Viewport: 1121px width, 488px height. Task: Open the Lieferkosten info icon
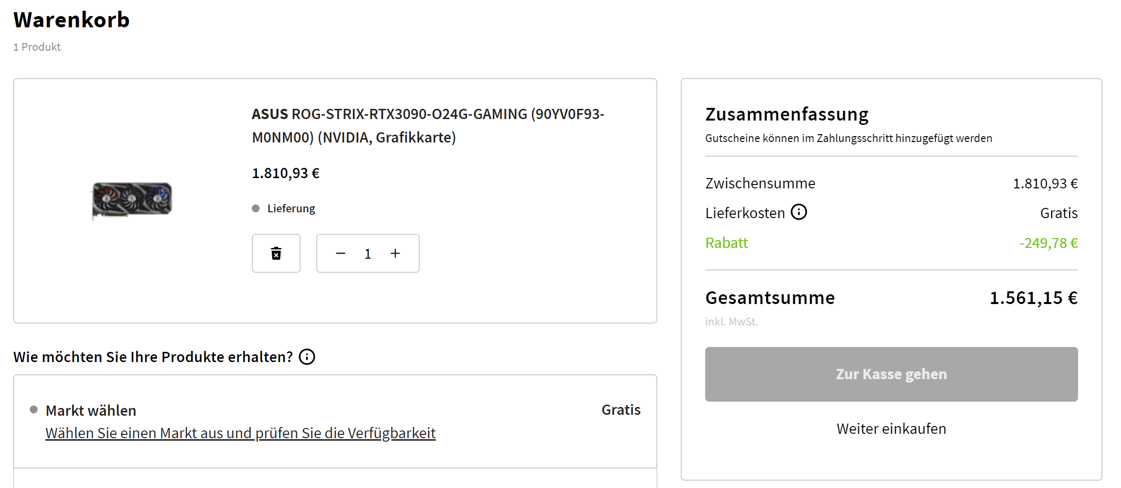pyautogui.click(x=799, y=212)
